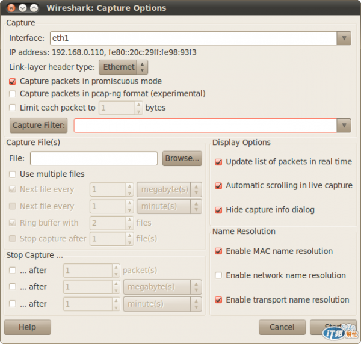Check Use multiple files
Viewport: 361px width, 344px height.
tap(13, 174)
